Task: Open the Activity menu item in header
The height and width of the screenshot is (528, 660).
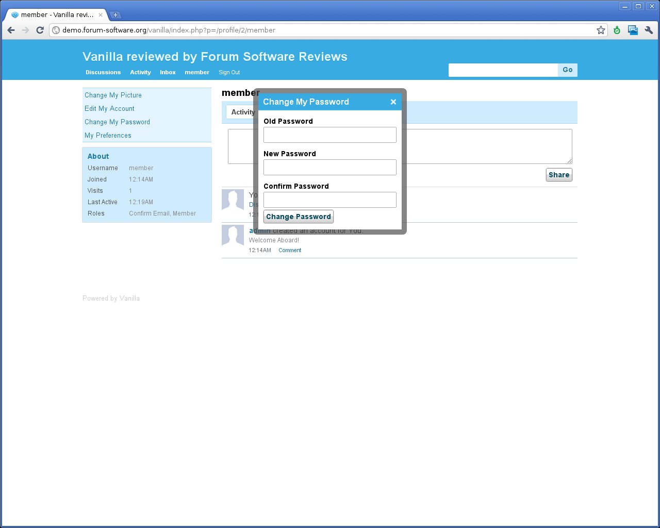Action: tap(140, 72)
